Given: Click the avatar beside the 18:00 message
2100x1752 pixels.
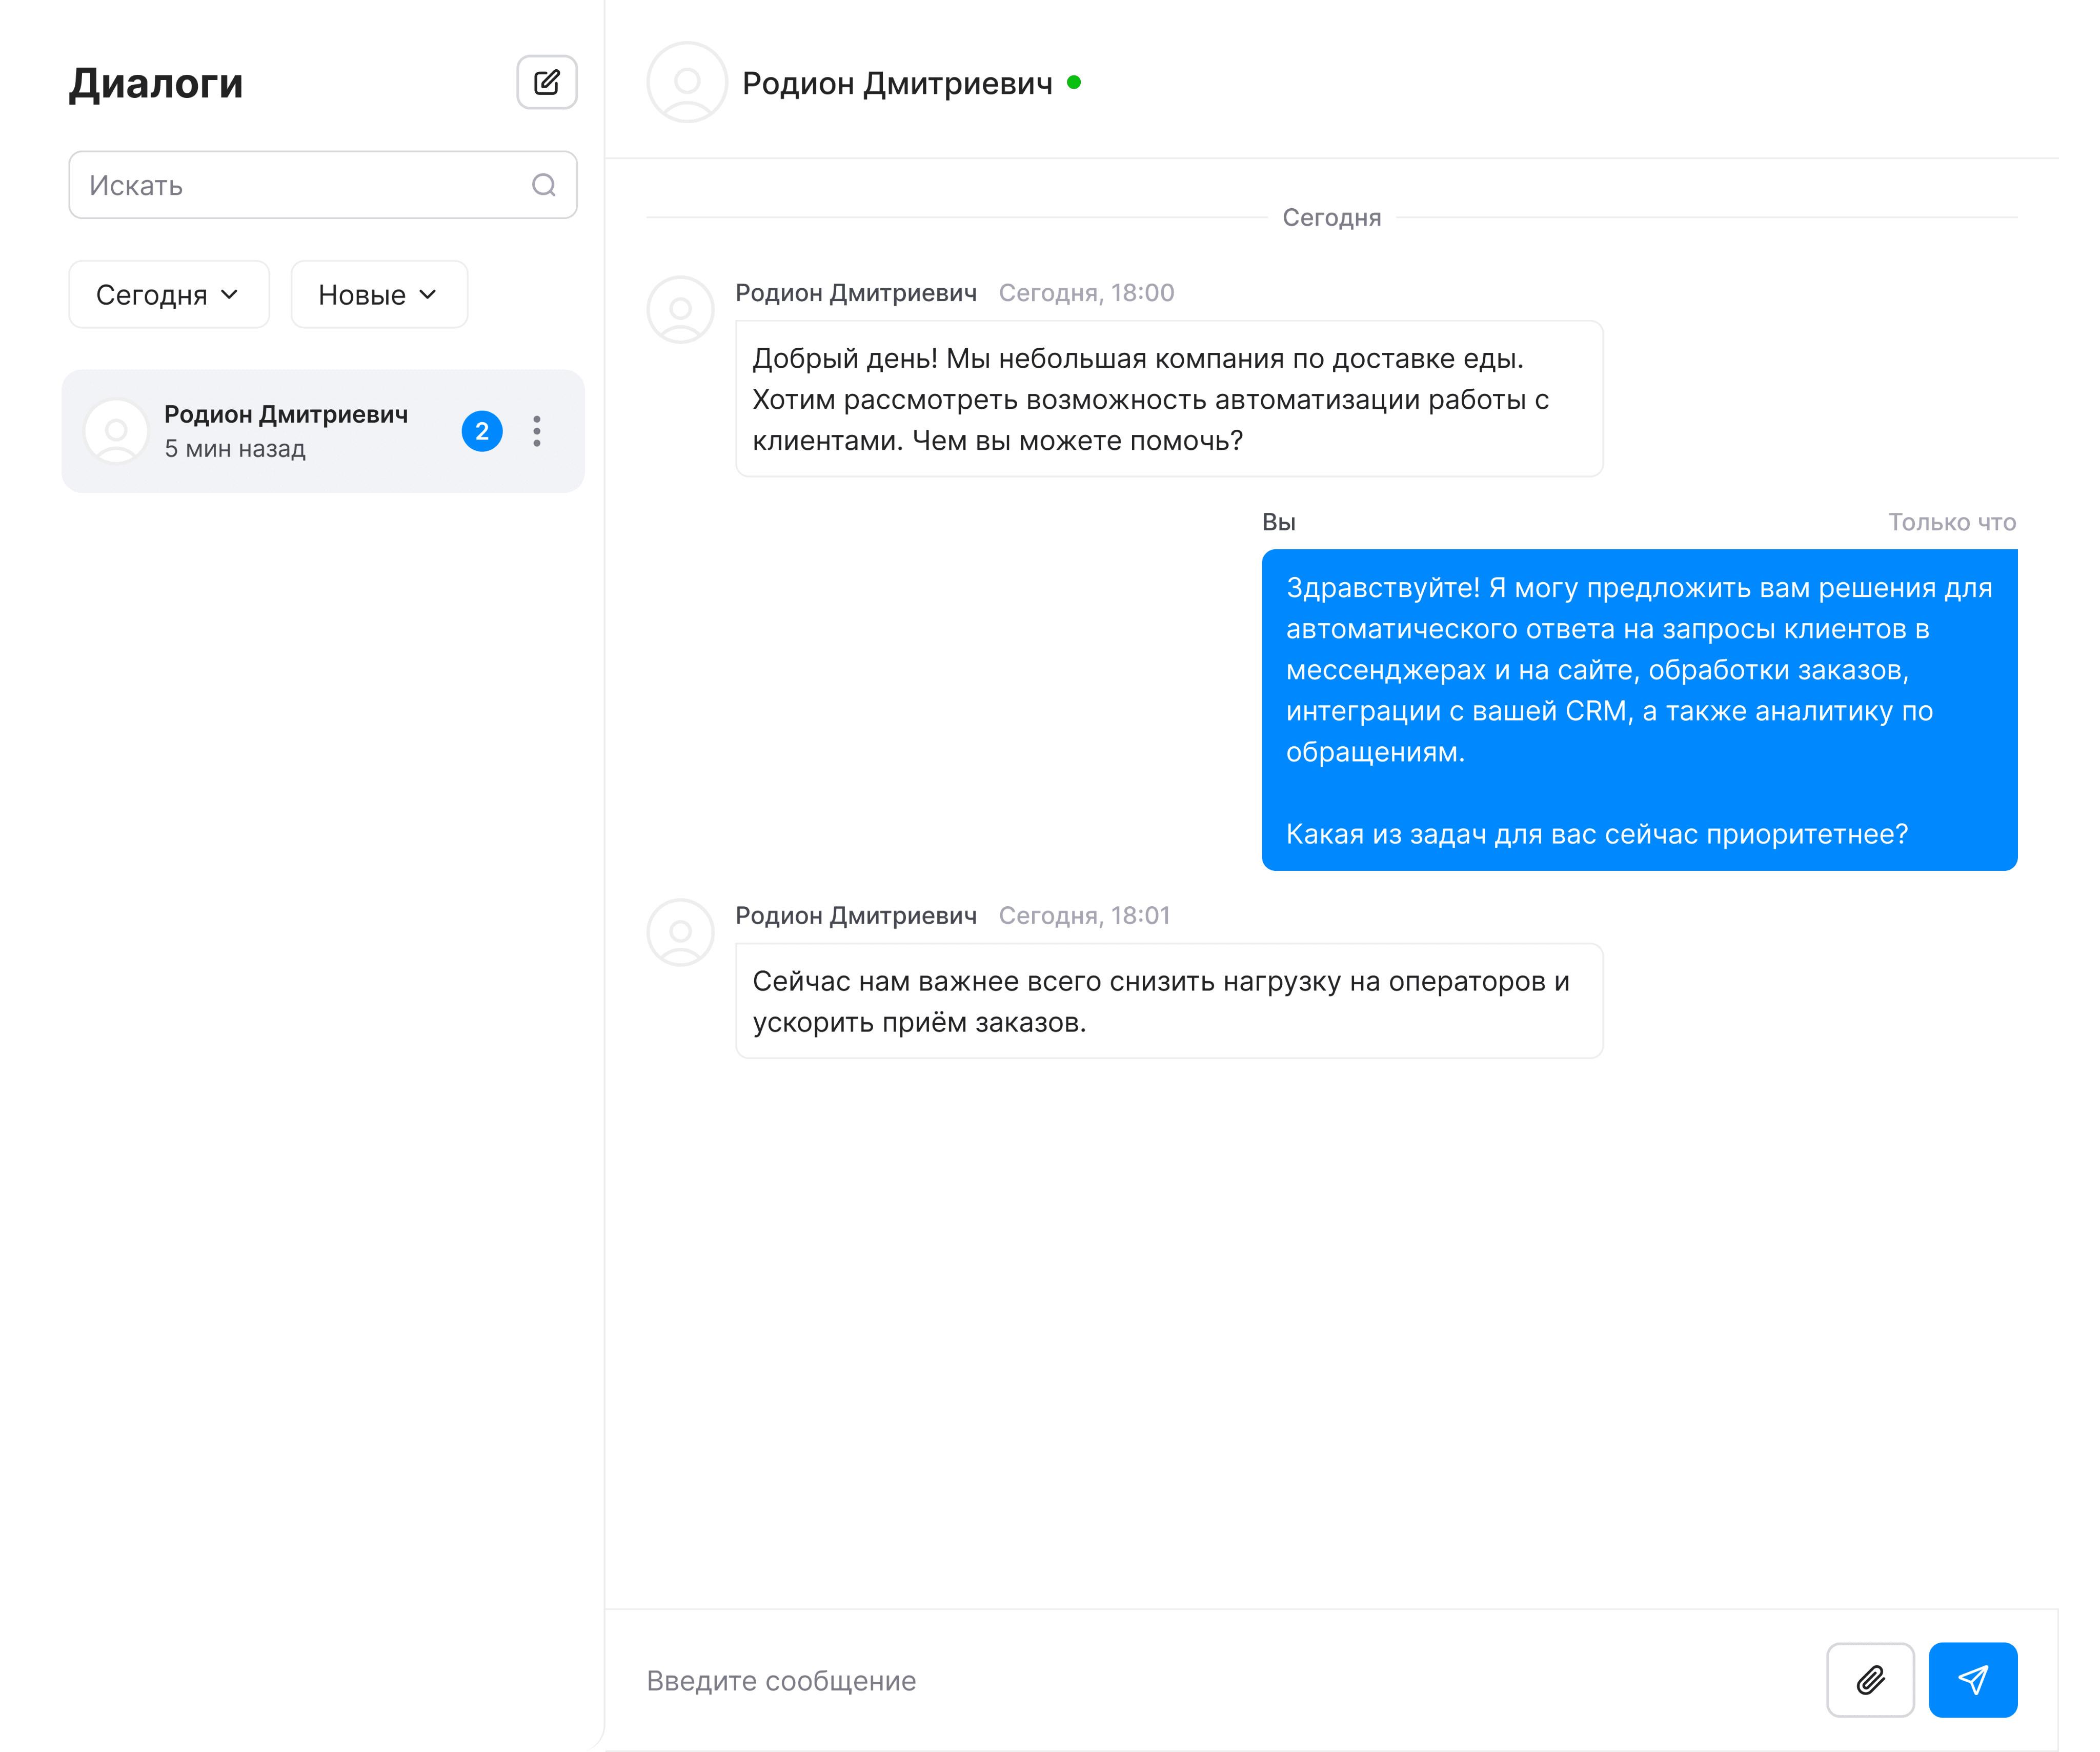Looking at the screenshot, I should click(680, 309).
